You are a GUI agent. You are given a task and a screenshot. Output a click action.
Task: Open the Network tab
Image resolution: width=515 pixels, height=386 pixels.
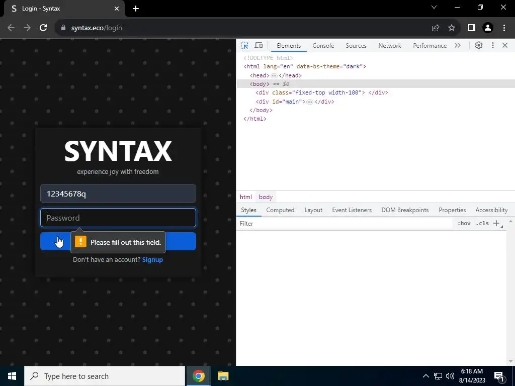[390, 46]
